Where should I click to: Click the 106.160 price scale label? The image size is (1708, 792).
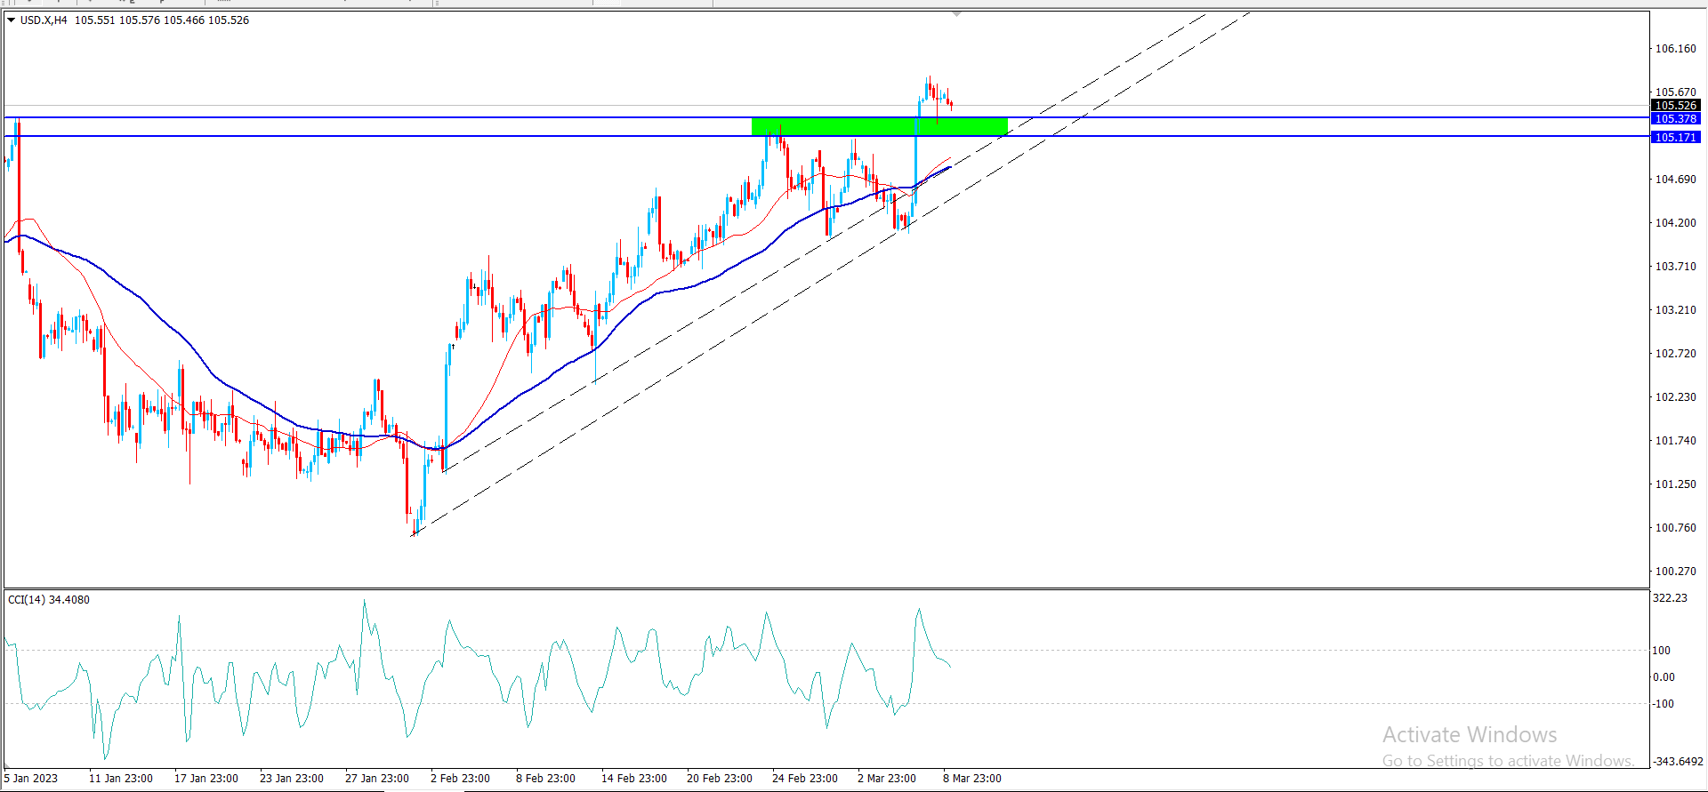coord(1675,49)
